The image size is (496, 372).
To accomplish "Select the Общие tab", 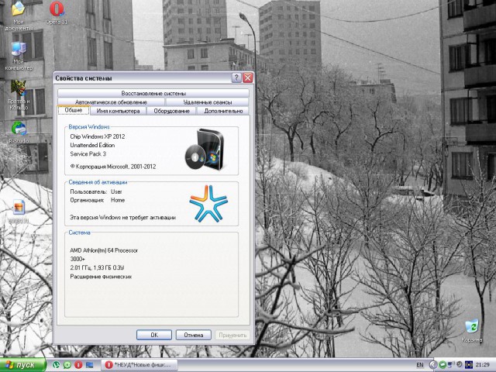I will pos(74,110).
